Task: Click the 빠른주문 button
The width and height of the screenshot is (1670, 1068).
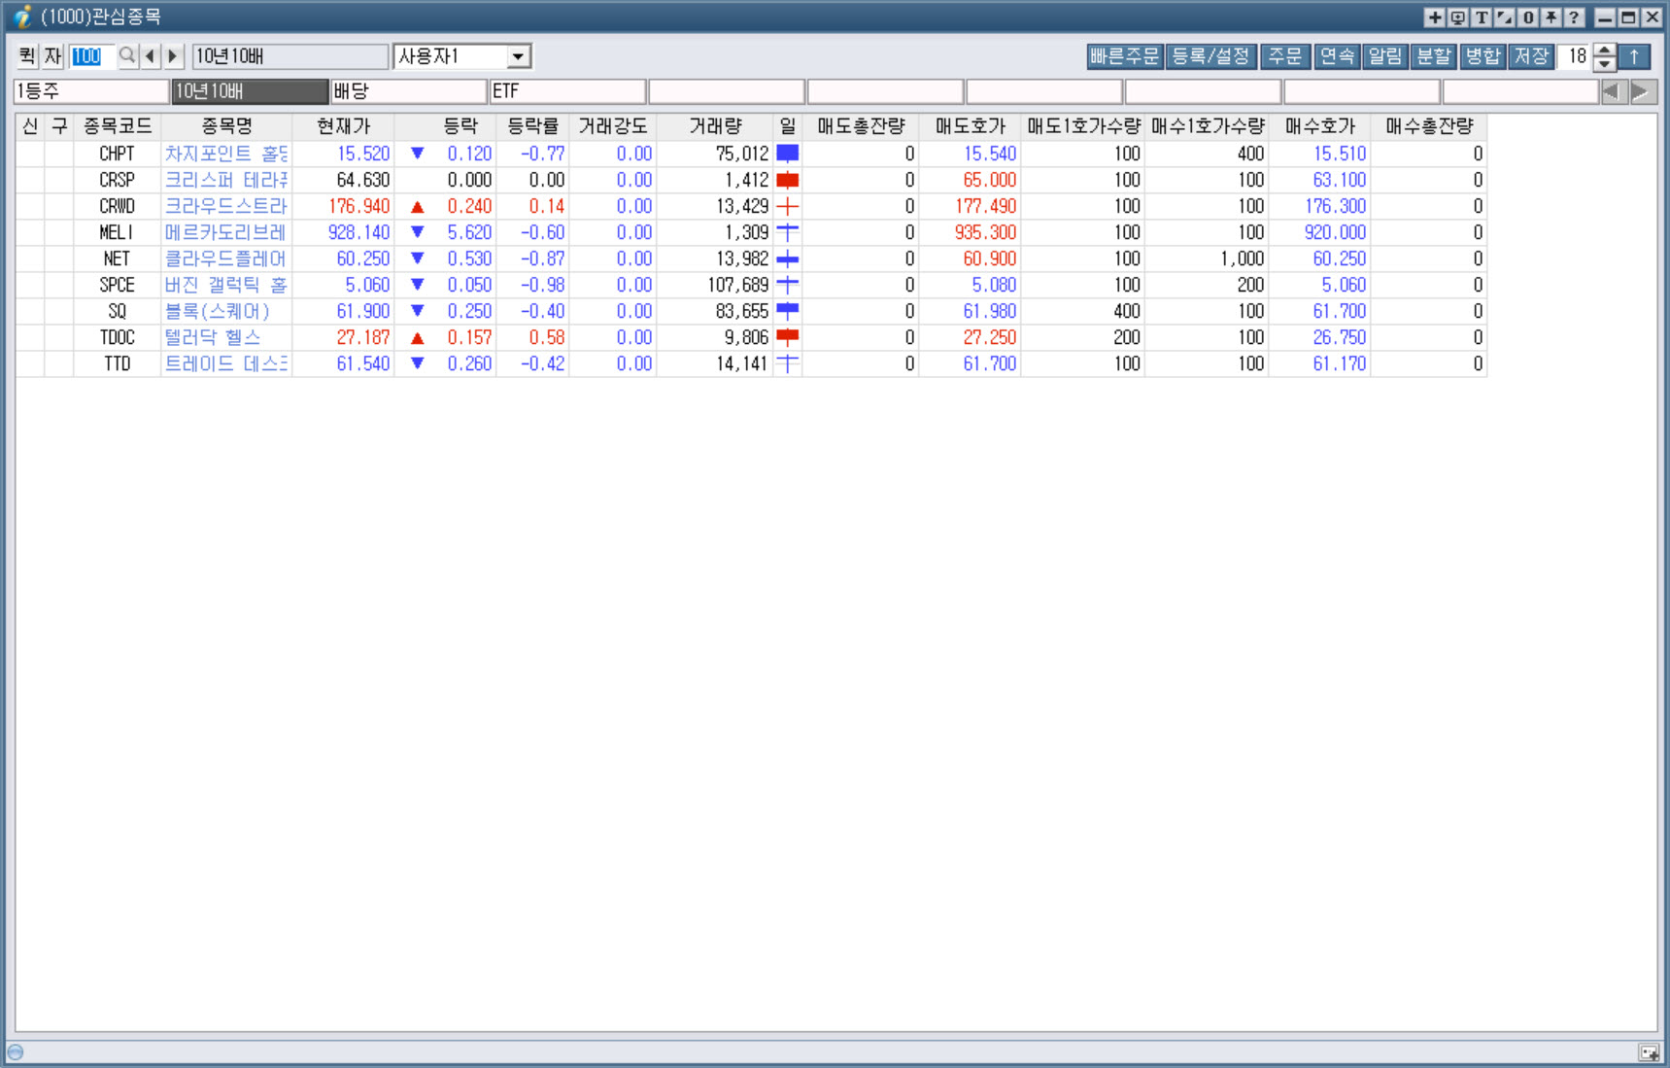Action: click(1124, 56)
